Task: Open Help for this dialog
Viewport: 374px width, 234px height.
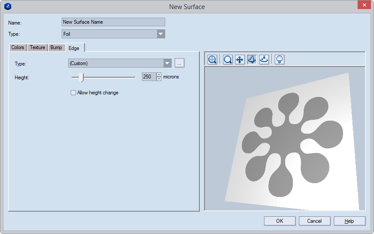Action: coord(349,221)
